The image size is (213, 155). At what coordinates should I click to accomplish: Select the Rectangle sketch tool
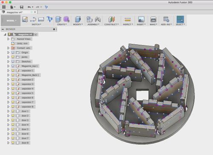[41, 19]
